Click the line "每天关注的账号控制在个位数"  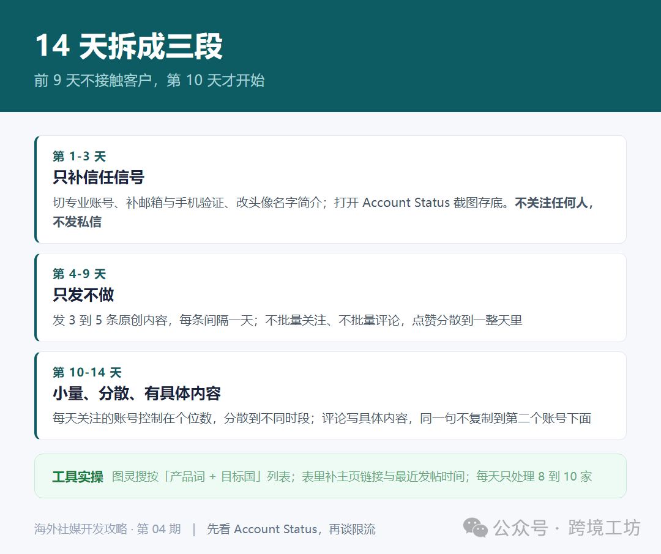pyautogui.click(x=132, y=418)
